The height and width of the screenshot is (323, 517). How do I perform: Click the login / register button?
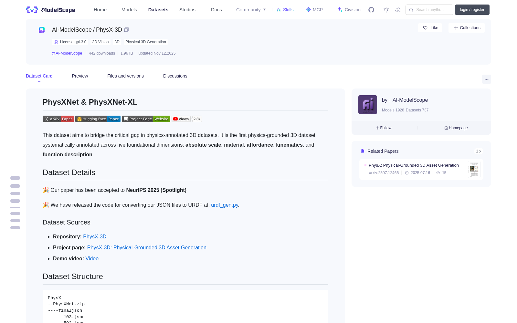[472, 10]
